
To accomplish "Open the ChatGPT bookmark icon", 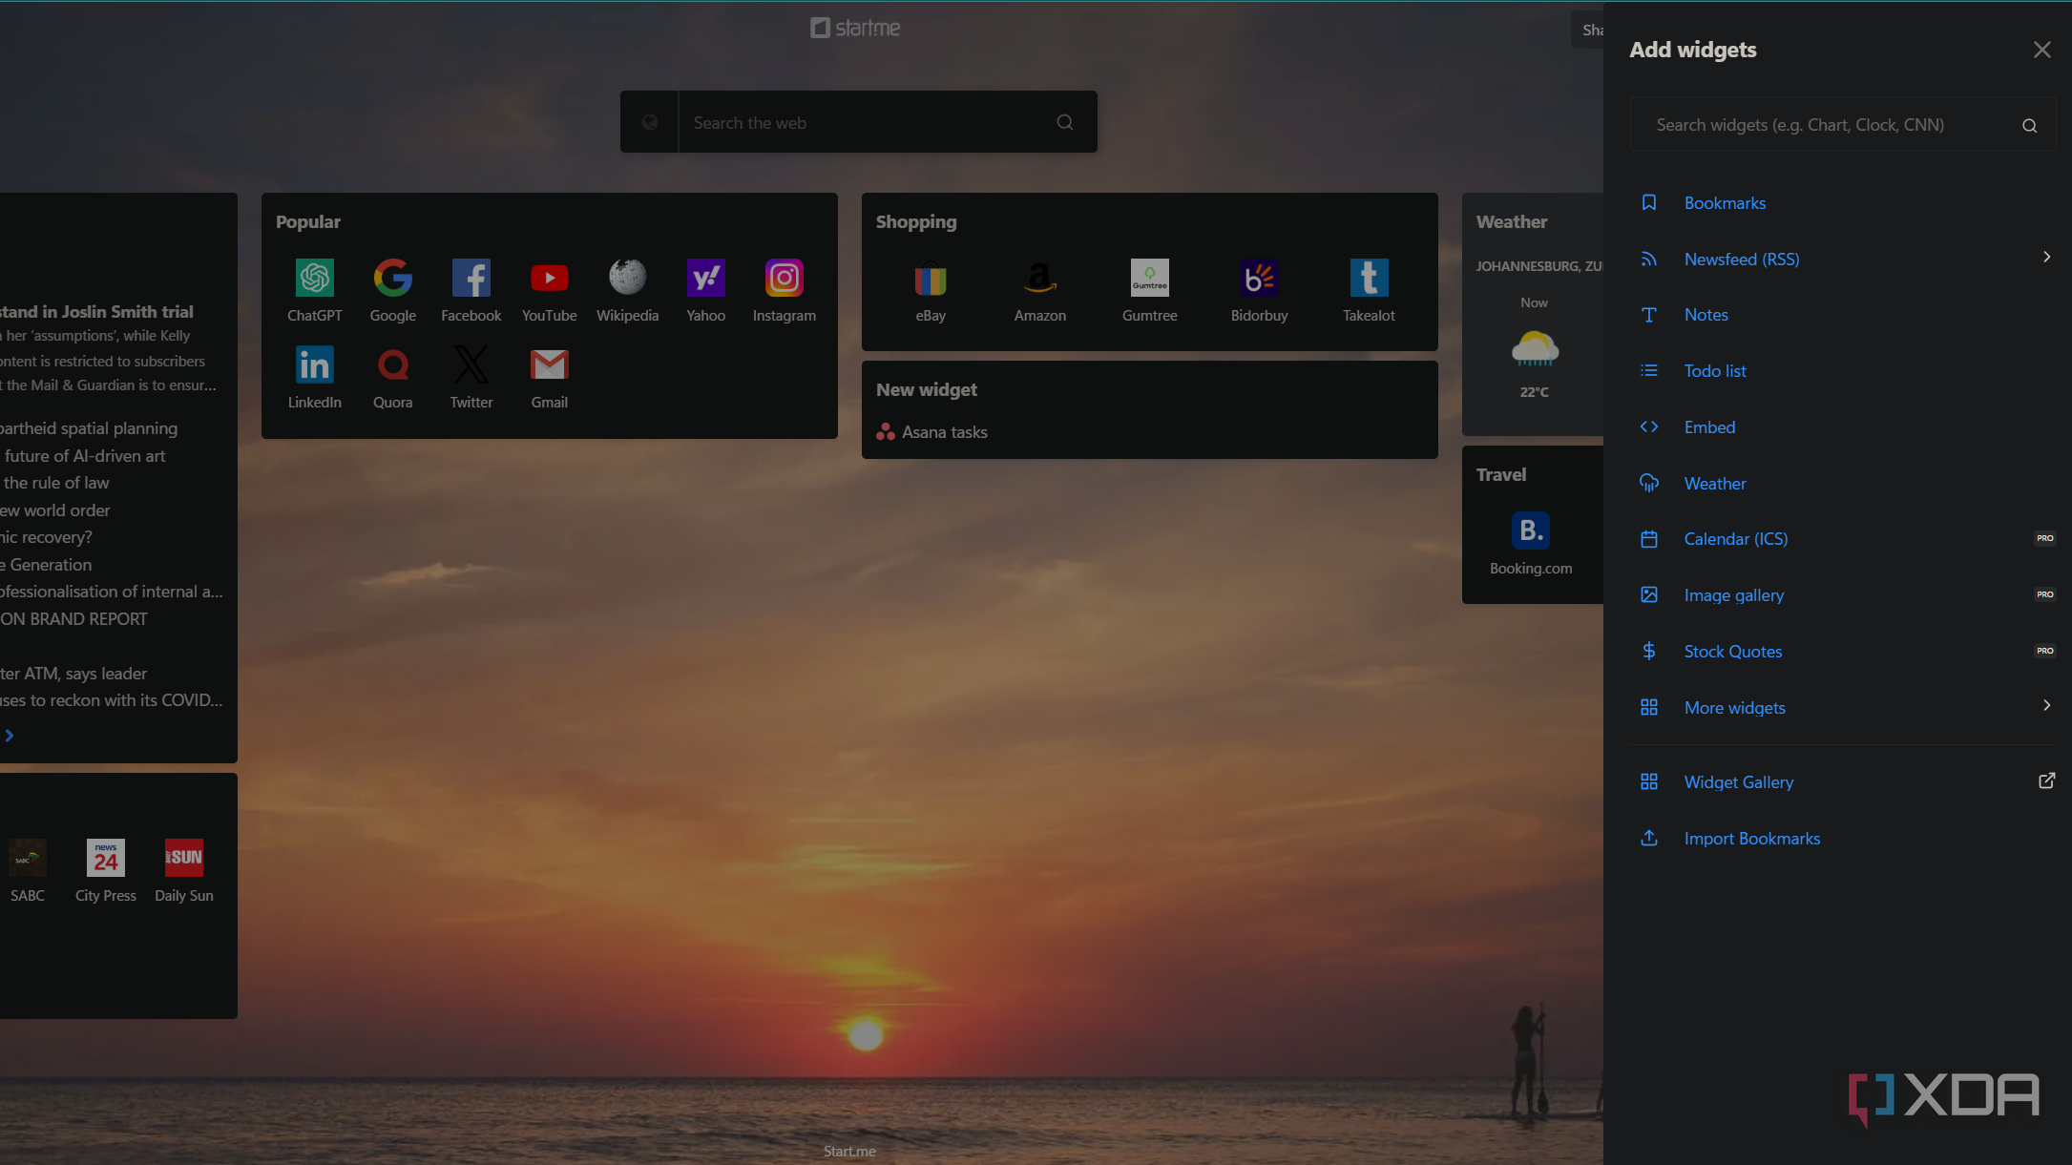I will click(315, 278).
